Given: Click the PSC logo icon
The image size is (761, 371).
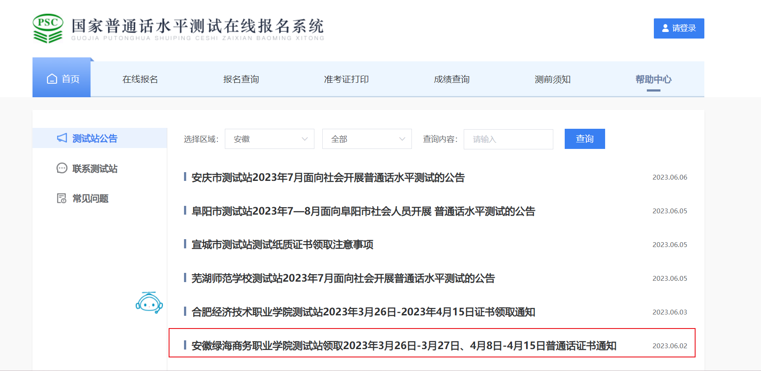Looking at the screenshot, I should (x=48, y=28).
